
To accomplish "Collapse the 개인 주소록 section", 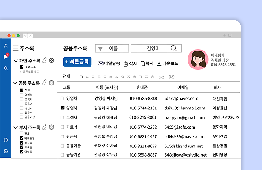I will (x=16, y=61).
